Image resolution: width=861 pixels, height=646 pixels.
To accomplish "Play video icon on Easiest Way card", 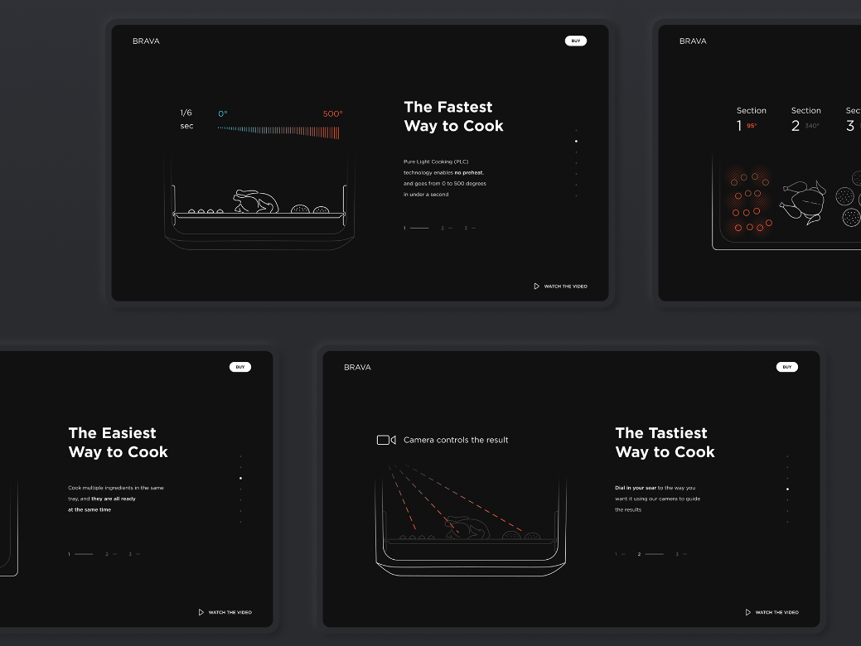I will pos(201,612).
